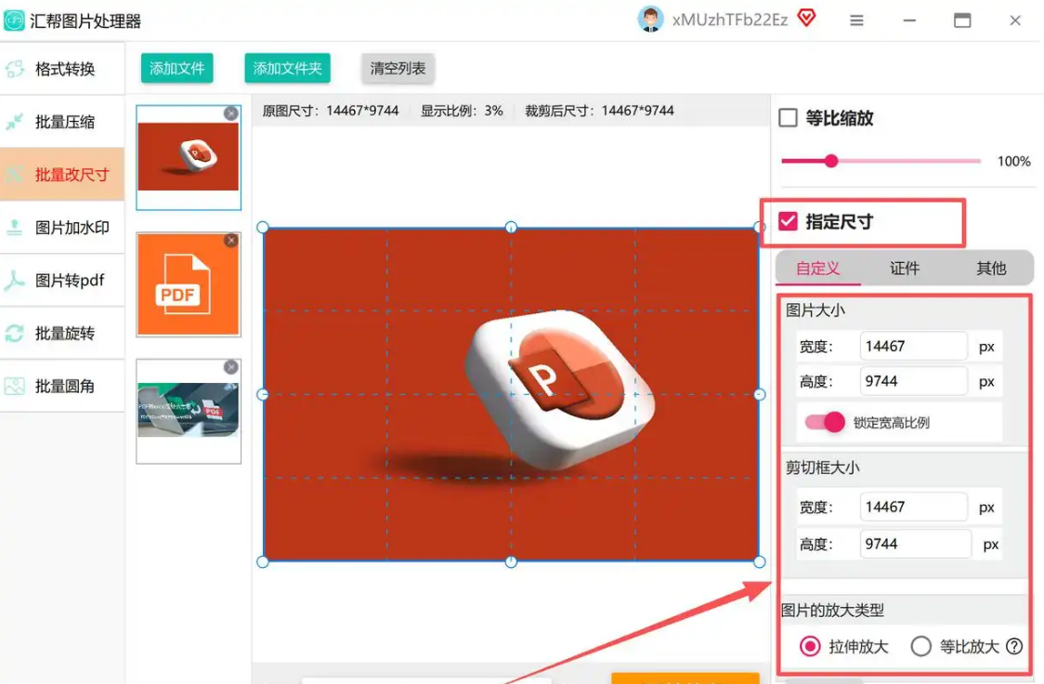
Task: Switch to the 自定义 tab
Action: [818, 269]
